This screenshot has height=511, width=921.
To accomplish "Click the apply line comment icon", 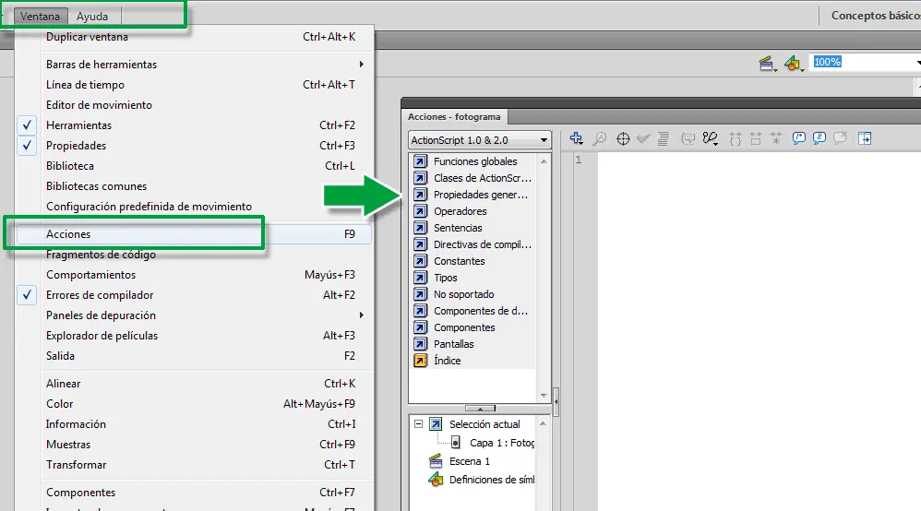I will 819,138.
